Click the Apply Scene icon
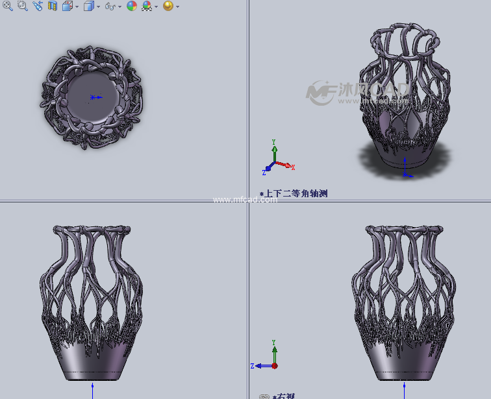This screenshot has height=399, width=491. point(147,6)
